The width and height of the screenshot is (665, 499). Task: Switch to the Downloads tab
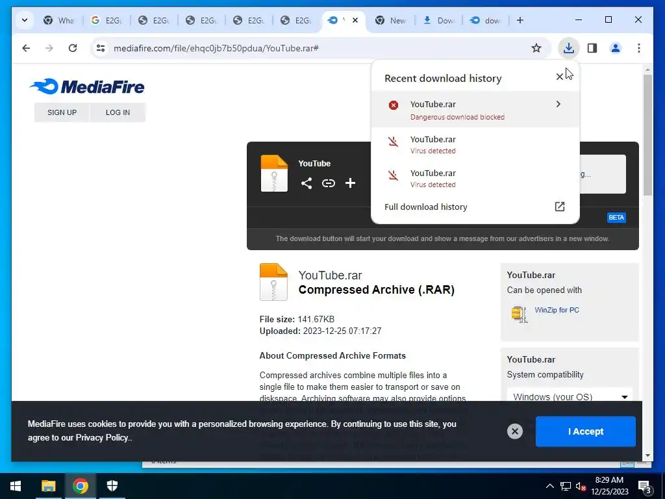438,20
